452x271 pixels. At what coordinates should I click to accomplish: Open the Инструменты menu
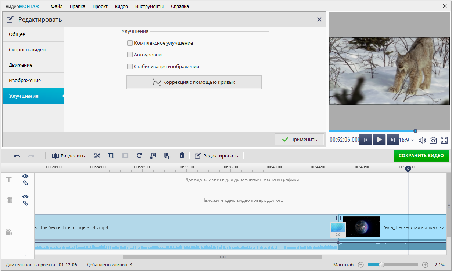click(149, 7)
